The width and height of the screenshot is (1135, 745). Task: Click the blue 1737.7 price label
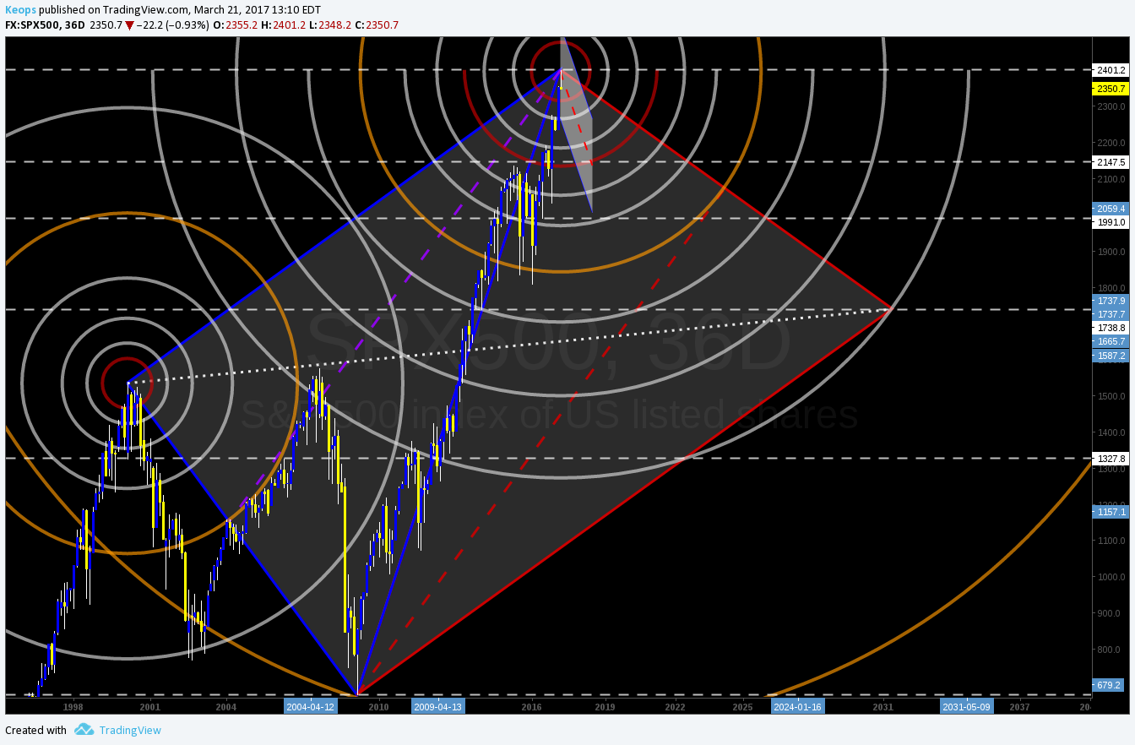pyautogui.click(x=1111, y=313)
